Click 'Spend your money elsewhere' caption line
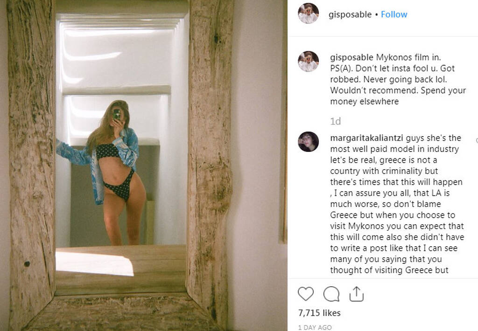 pyautogui.click(x=398, y=96)
